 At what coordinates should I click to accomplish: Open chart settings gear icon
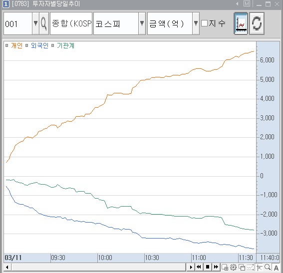[233, 267]
